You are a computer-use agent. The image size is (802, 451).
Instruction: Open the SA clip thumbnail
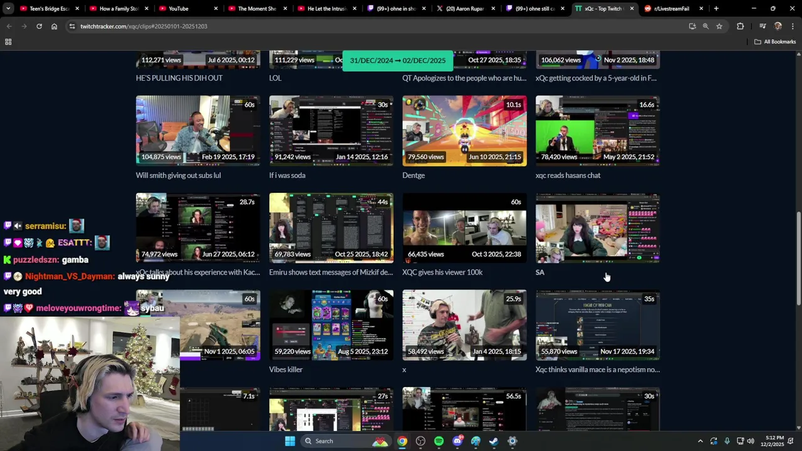click(598, 228)
